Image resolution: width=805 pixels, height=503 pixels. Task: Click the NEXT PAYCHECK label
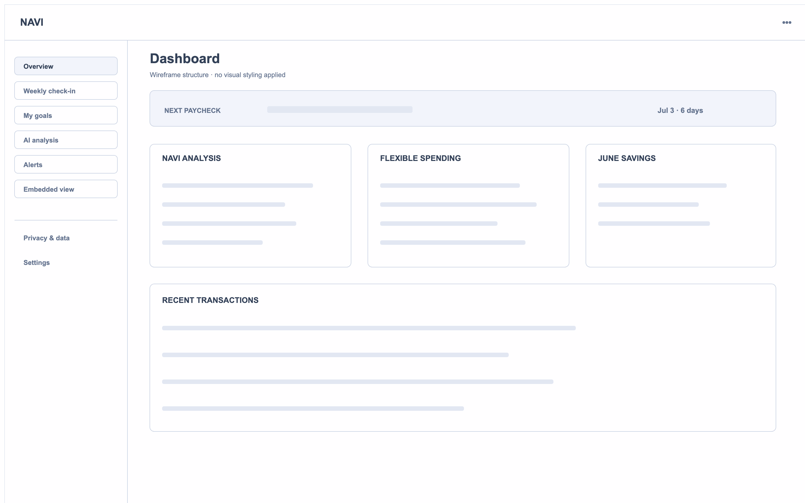(x=192, y=110)
